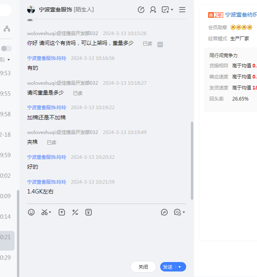Open the calculator plus-slash-equals icon
Viewport: 257px width, 277px height.
pyautogui.click(x=75, y=212)
